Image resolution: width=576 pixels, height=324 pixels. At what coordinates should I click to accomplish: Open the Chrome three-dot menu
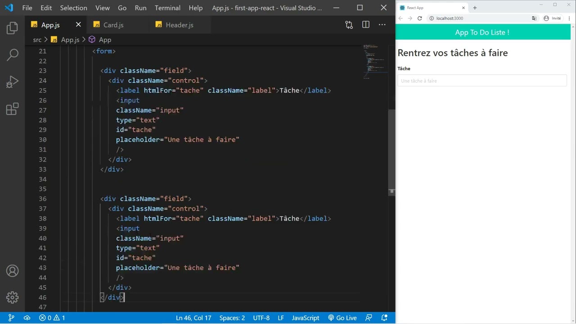pyautogui.click(x=568, y=18)
